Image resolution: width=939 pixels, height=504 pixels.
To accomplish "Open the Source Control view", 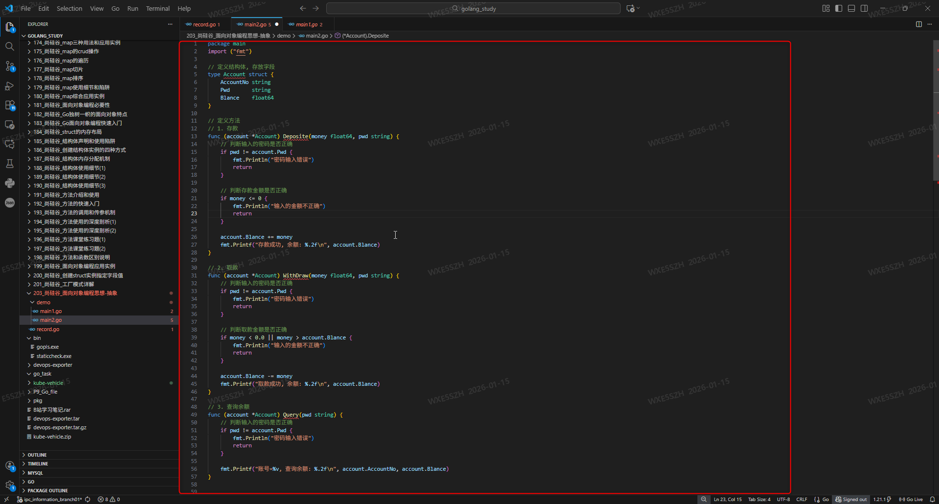I will (x=10, y=66).
